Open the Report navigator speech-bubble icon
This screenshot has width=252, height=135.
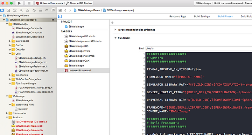coord(53,10)
